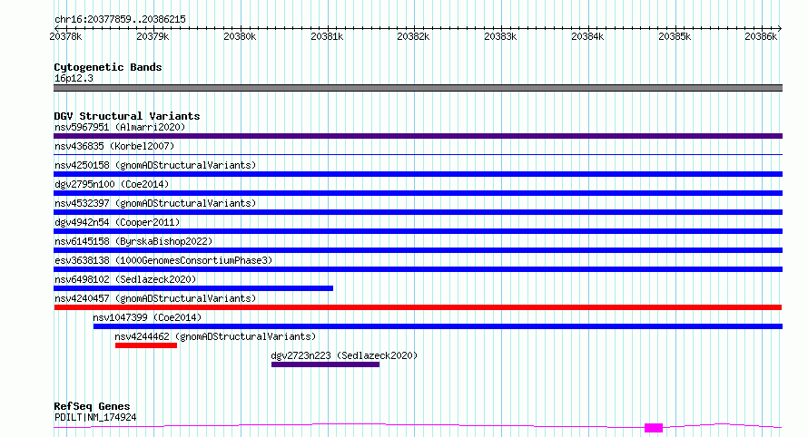Click the short blue bar under nsv6498102
The width and height of the screenshot is (808, 437).
point(193,288)
